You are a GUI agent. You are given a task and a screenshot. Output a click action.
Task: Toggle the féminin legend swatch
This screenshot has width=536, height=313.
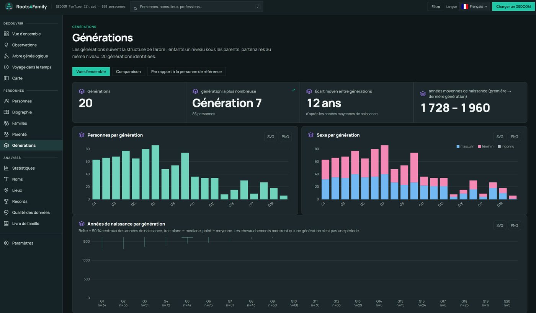pos(479,147)
